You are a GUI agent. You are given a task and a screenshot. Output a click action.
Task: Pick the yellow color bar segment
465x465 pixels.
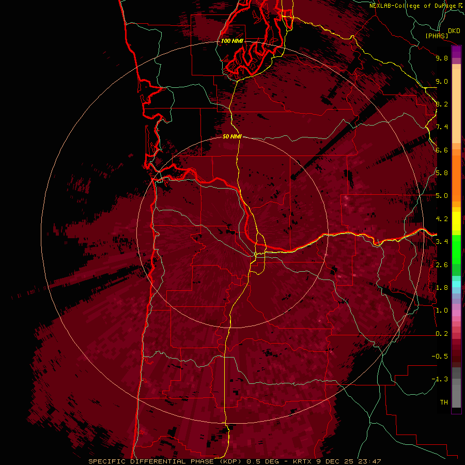[x=456, y=221]
